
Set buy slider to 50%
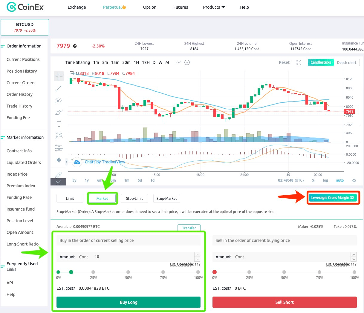128,272
